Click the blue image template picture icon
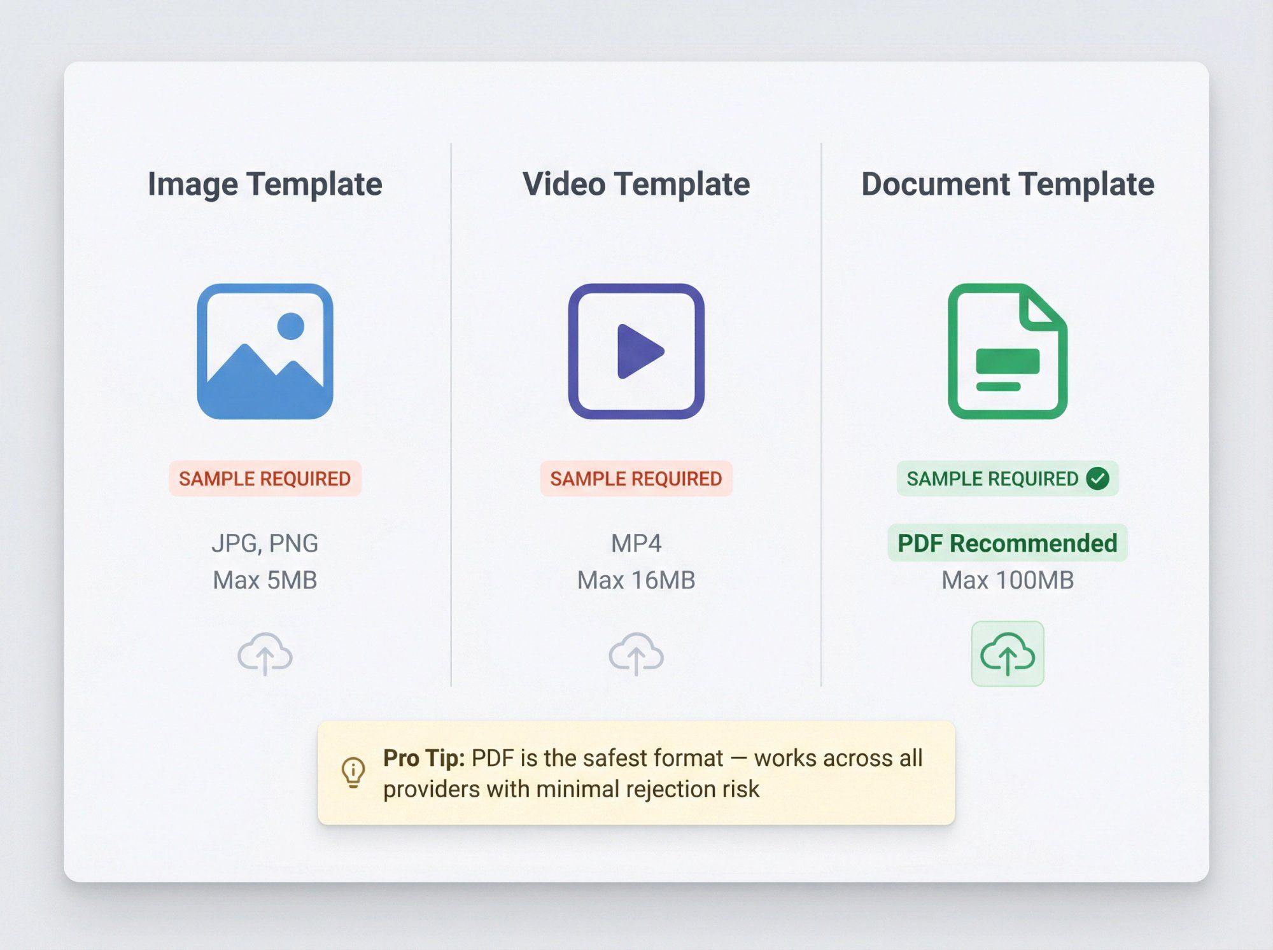This screenshot has width=1273, height=950. 265,351
